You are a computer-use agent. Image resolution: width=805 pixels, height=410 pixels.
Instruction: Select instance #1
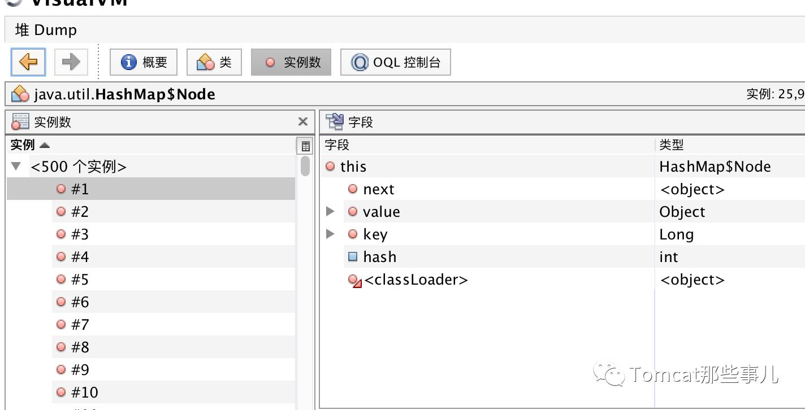click(151, 189)
